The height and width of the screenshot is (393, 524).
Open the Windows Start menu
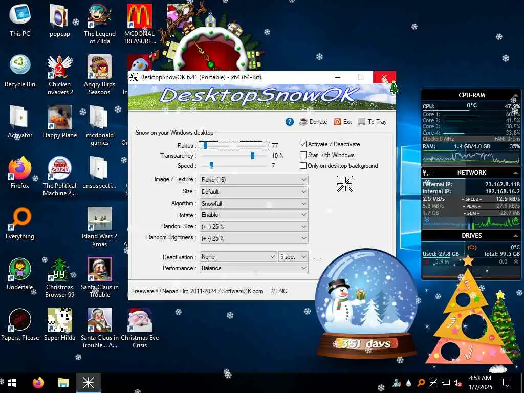click(x=12, y=383)
